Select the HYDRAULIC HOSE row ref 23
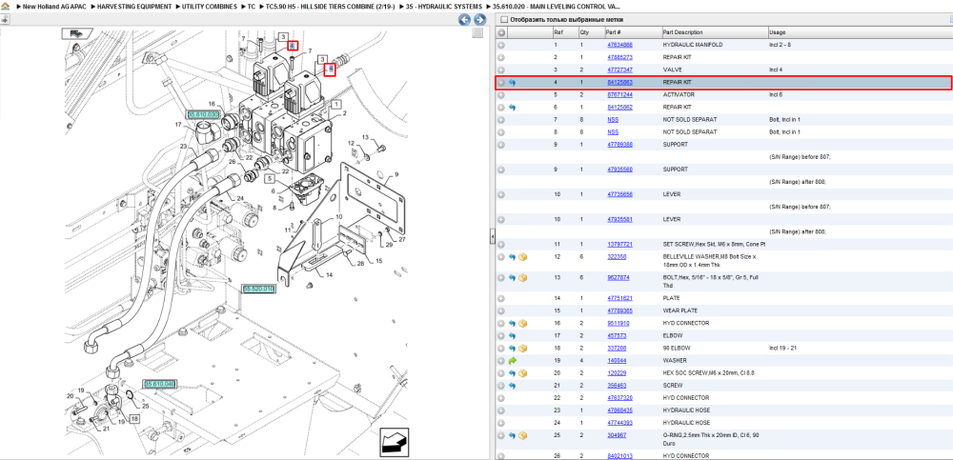The width and height of the screenshot is (953, 460). [723, 410]
